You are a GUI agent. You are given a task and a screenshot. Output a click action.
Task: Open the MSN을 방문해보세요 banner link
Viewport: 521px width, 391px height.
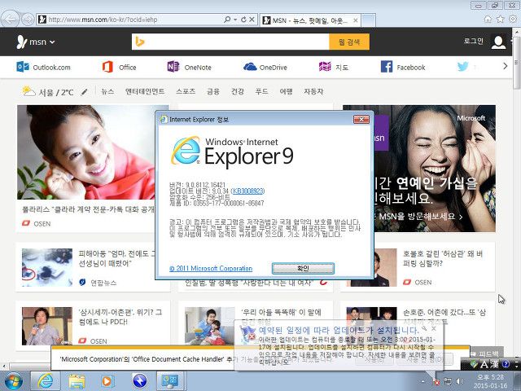pyautogui.click(x=420, y=217)
